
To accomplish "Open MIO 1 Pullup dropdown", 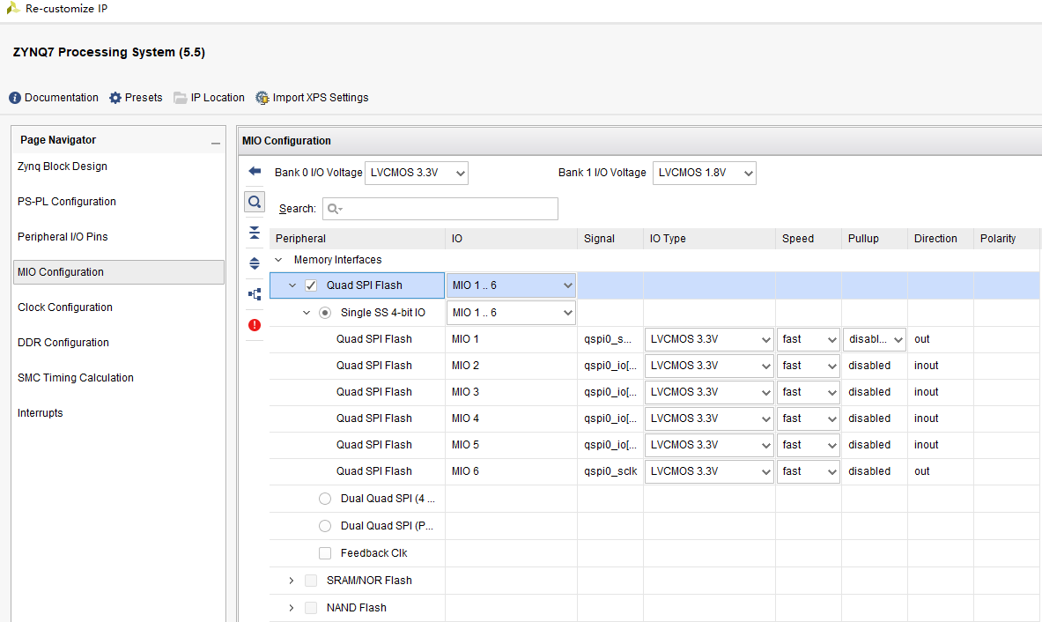I will 875,339.
